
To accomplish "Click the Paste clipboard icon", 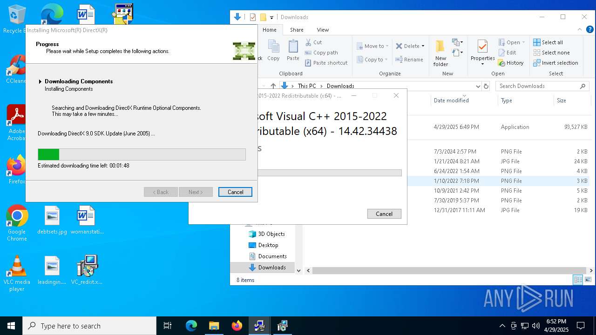I will coord(293,50).
